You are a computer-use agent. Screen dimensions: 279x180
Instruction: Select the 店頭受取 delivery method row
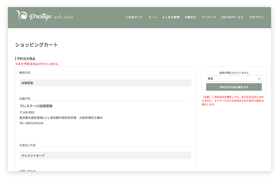point(105,83)
